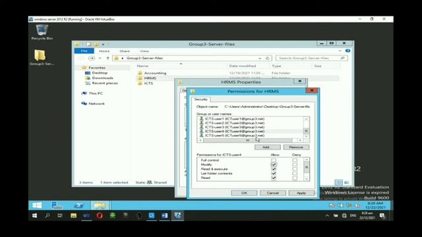Screen dimensions: 422x237
Task: Open the quick access toolbar dropdown arrow
Action: tap(103, 45)
